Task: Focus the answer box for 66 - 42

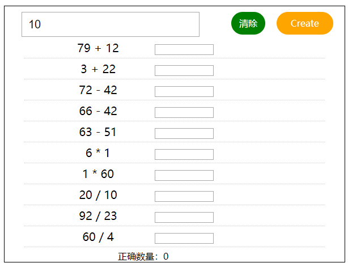Action: tap(184, 112)
